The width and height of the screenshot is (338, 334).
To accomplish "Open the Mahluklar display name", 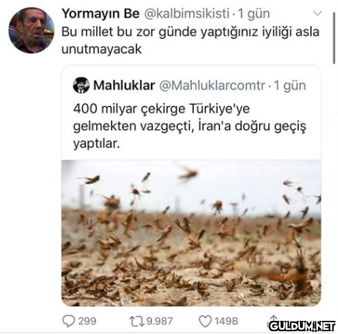I will pyautogui.click(x=124, y=85).
